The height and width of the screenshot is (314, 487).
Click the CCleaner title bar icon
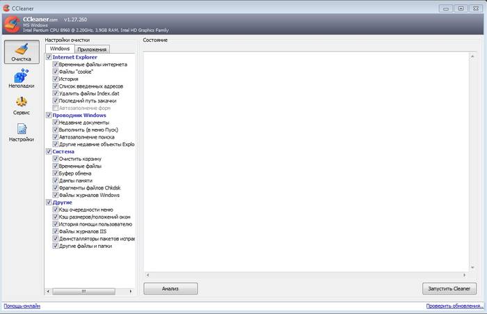point(6,6)
